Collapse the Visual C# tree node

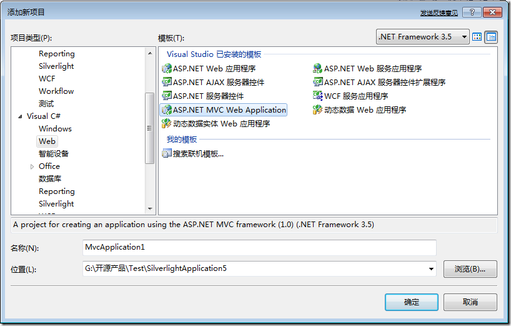(20, 116)
